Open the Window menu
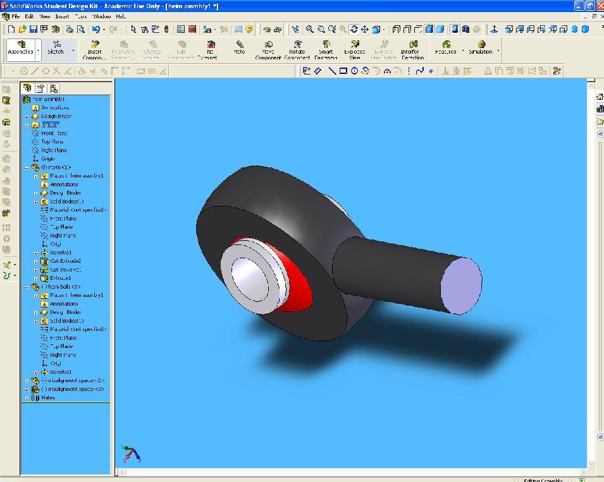The height and width of the screenshot is (482, 604). click(101, 16)
